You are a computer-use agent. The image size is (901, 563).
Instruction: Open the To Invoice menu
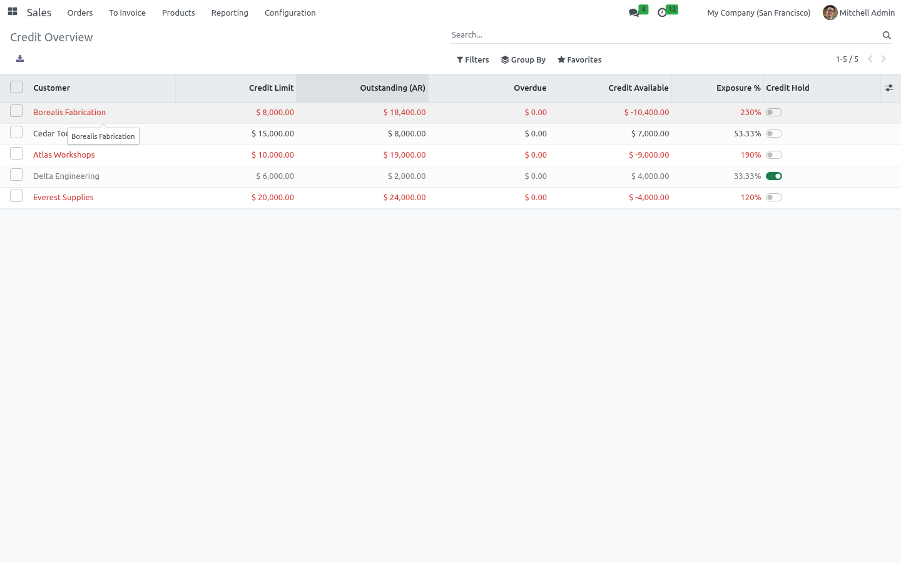[127, 13]
